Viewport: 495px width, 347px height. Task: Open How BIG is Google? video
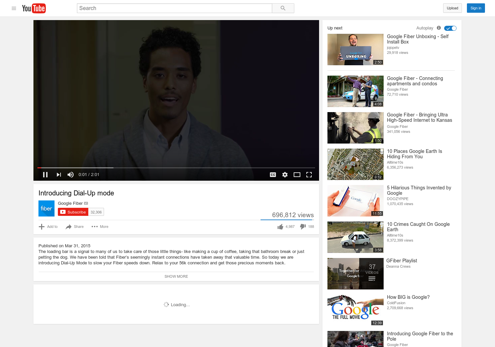408,297
